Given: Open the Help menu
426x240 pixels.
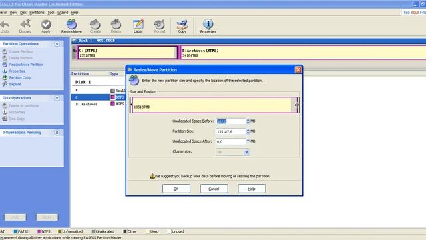Looking at the screenshot, I should point(75,13).
